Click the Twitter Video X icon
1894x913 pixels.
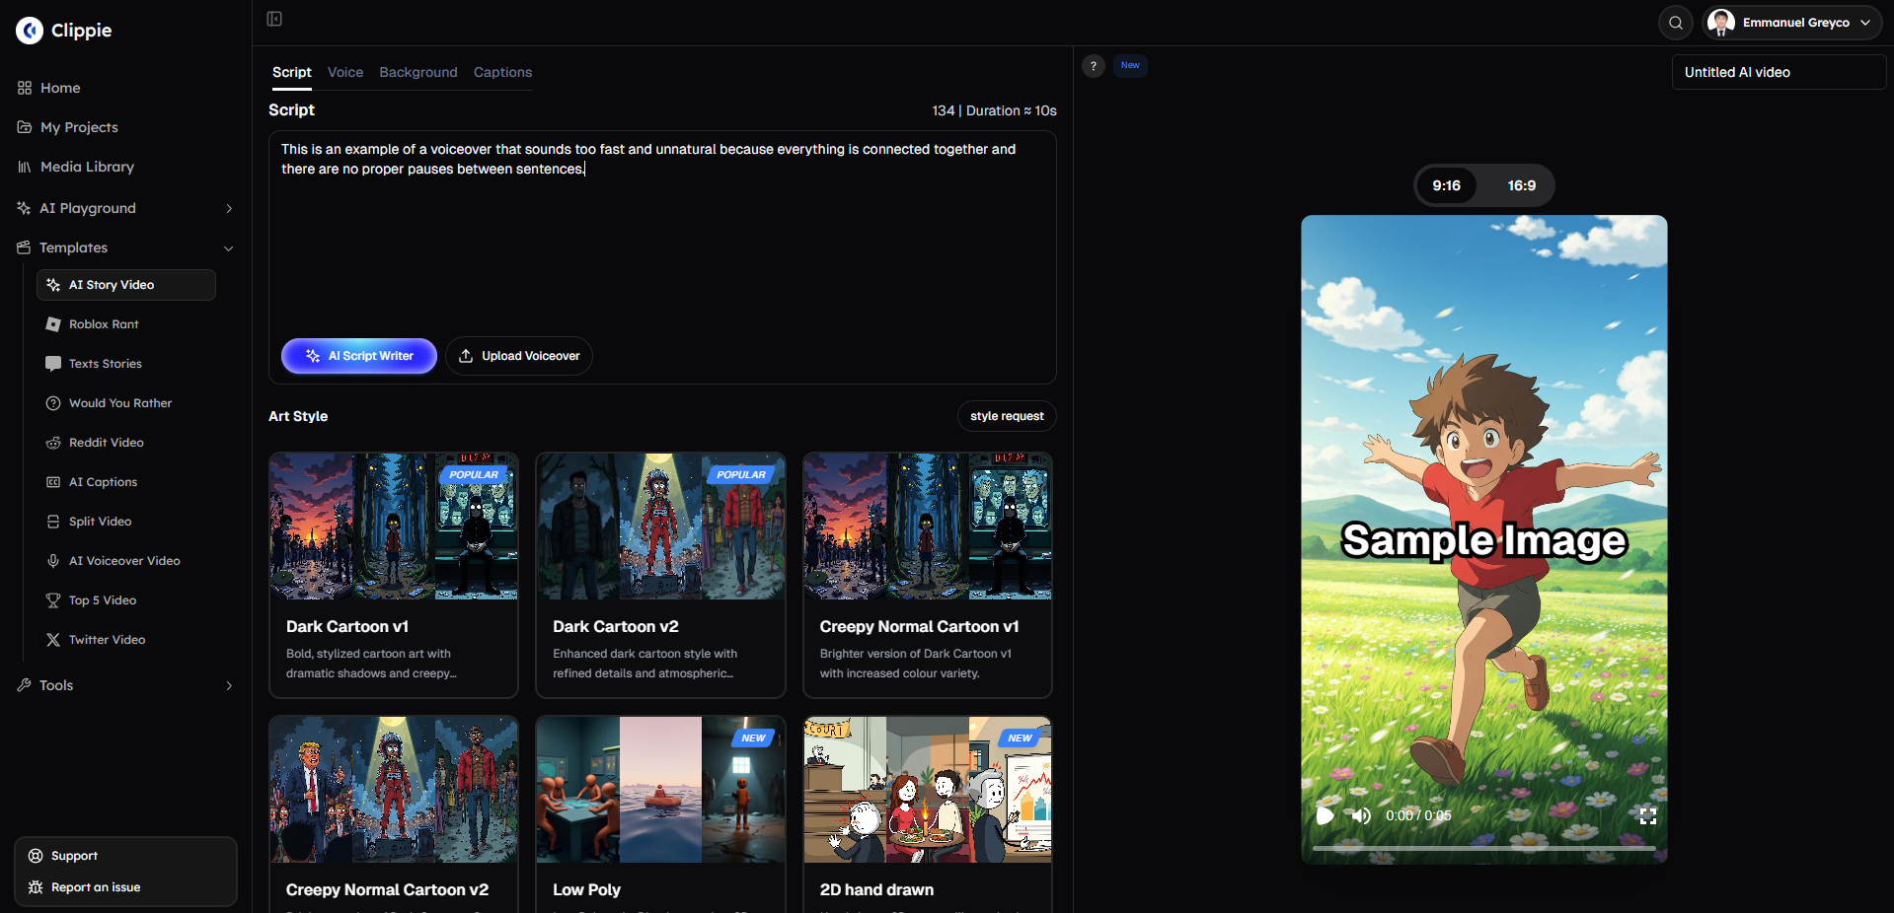coord(53,640)
